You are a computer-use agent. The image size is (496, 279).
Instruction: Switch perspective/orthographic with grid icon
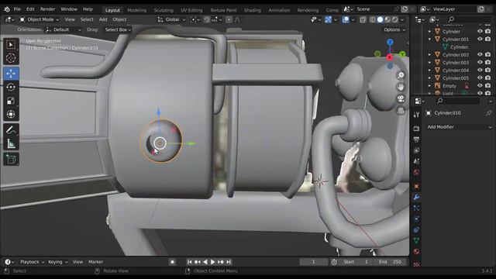tap(401, 110)
